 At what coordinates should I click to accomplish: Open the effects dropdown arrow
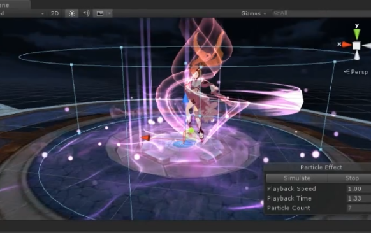click(x=109, y=13)
